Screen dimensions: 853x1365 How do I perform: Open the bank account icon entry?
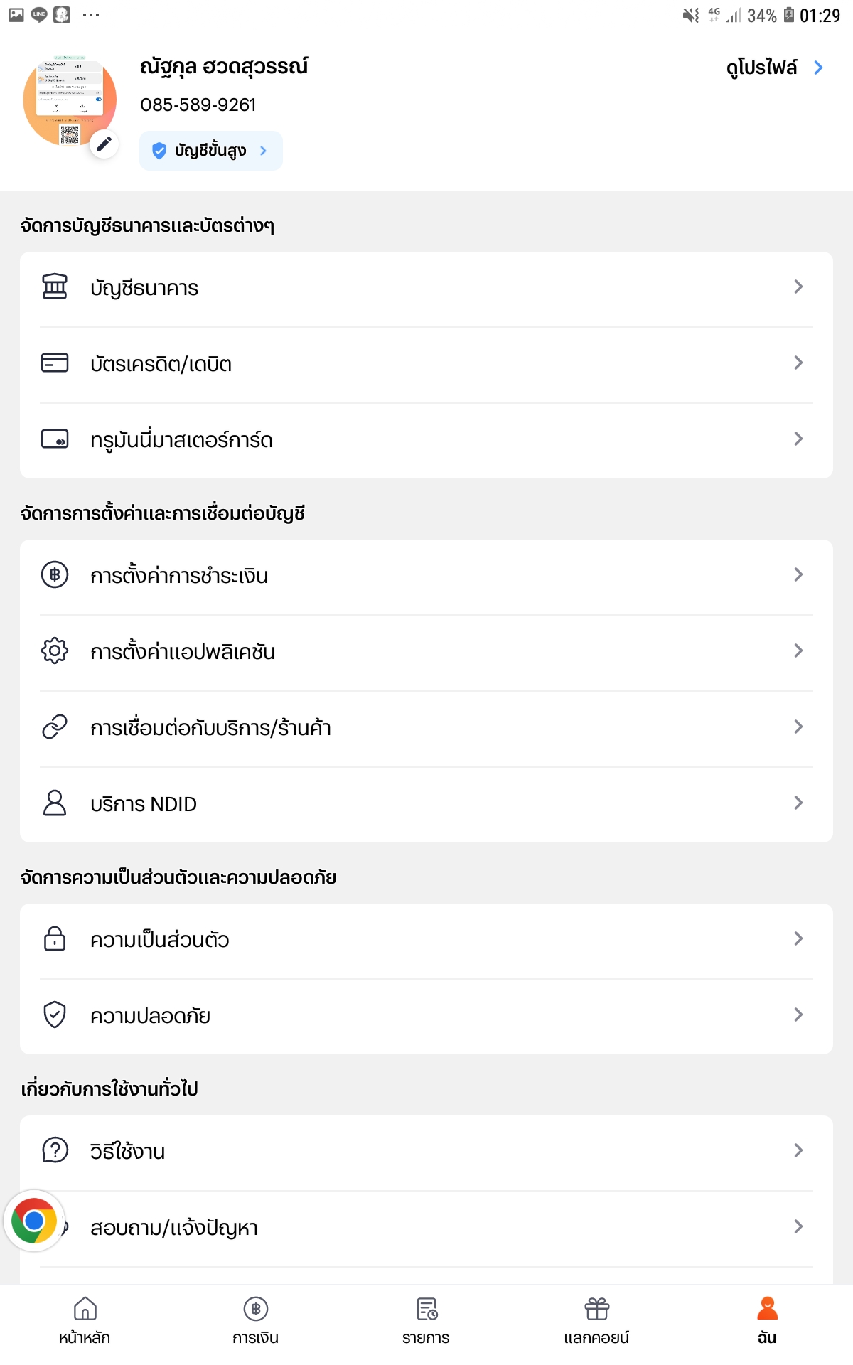(x=55, y=287)
